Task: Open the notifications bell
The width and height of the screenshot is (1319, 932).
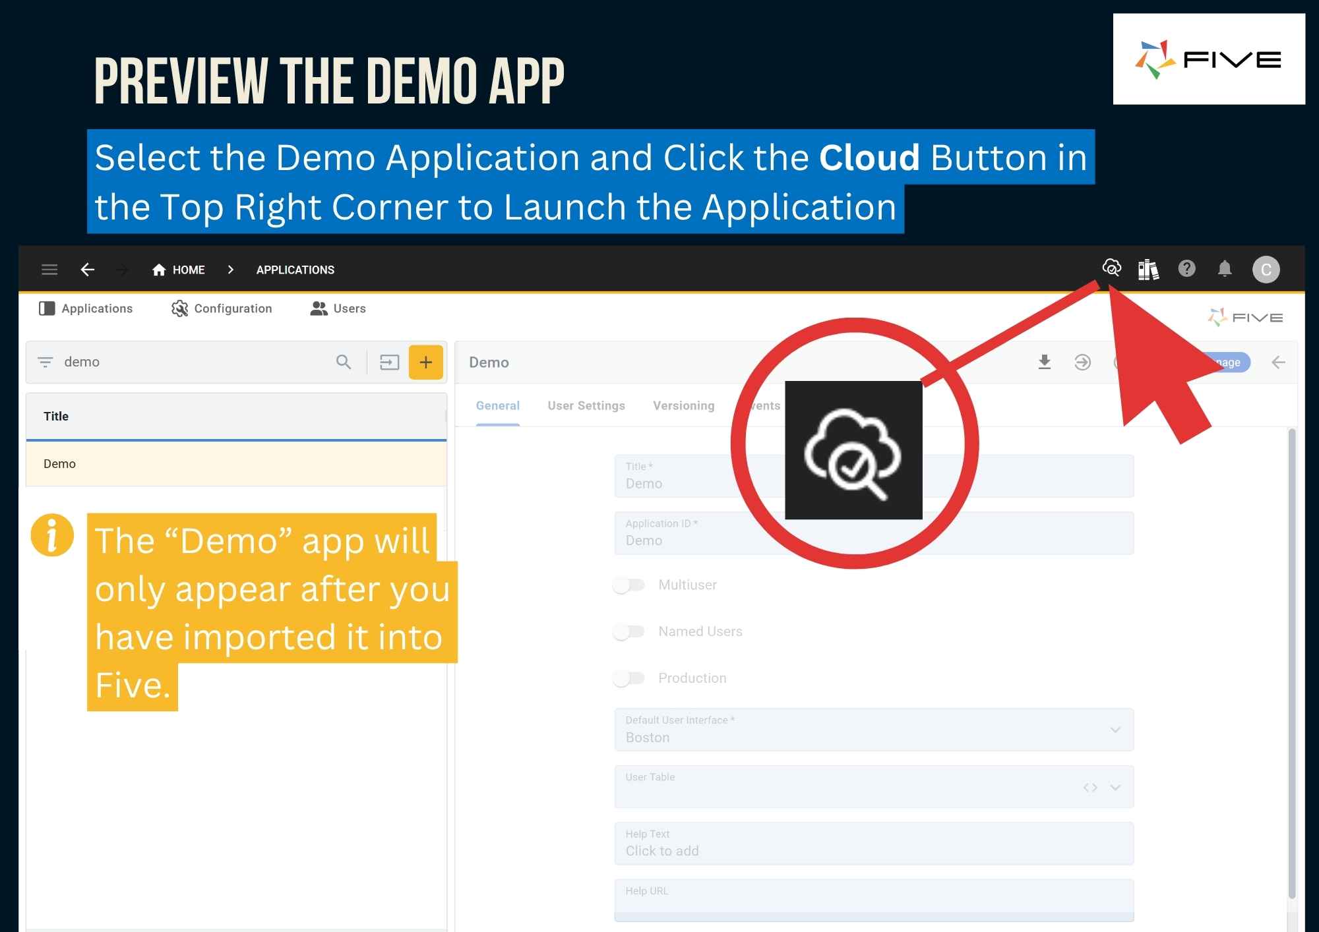Action: [x=1225, y=269]
